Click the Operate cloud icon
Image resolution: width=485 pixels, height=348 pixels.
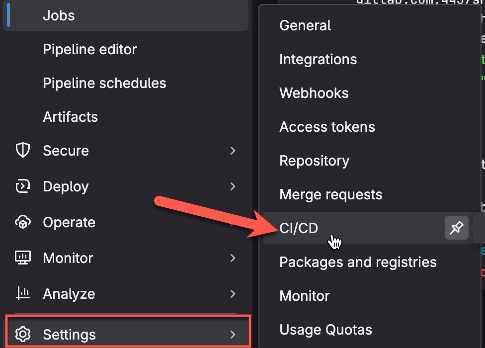(x=23, y=222)
